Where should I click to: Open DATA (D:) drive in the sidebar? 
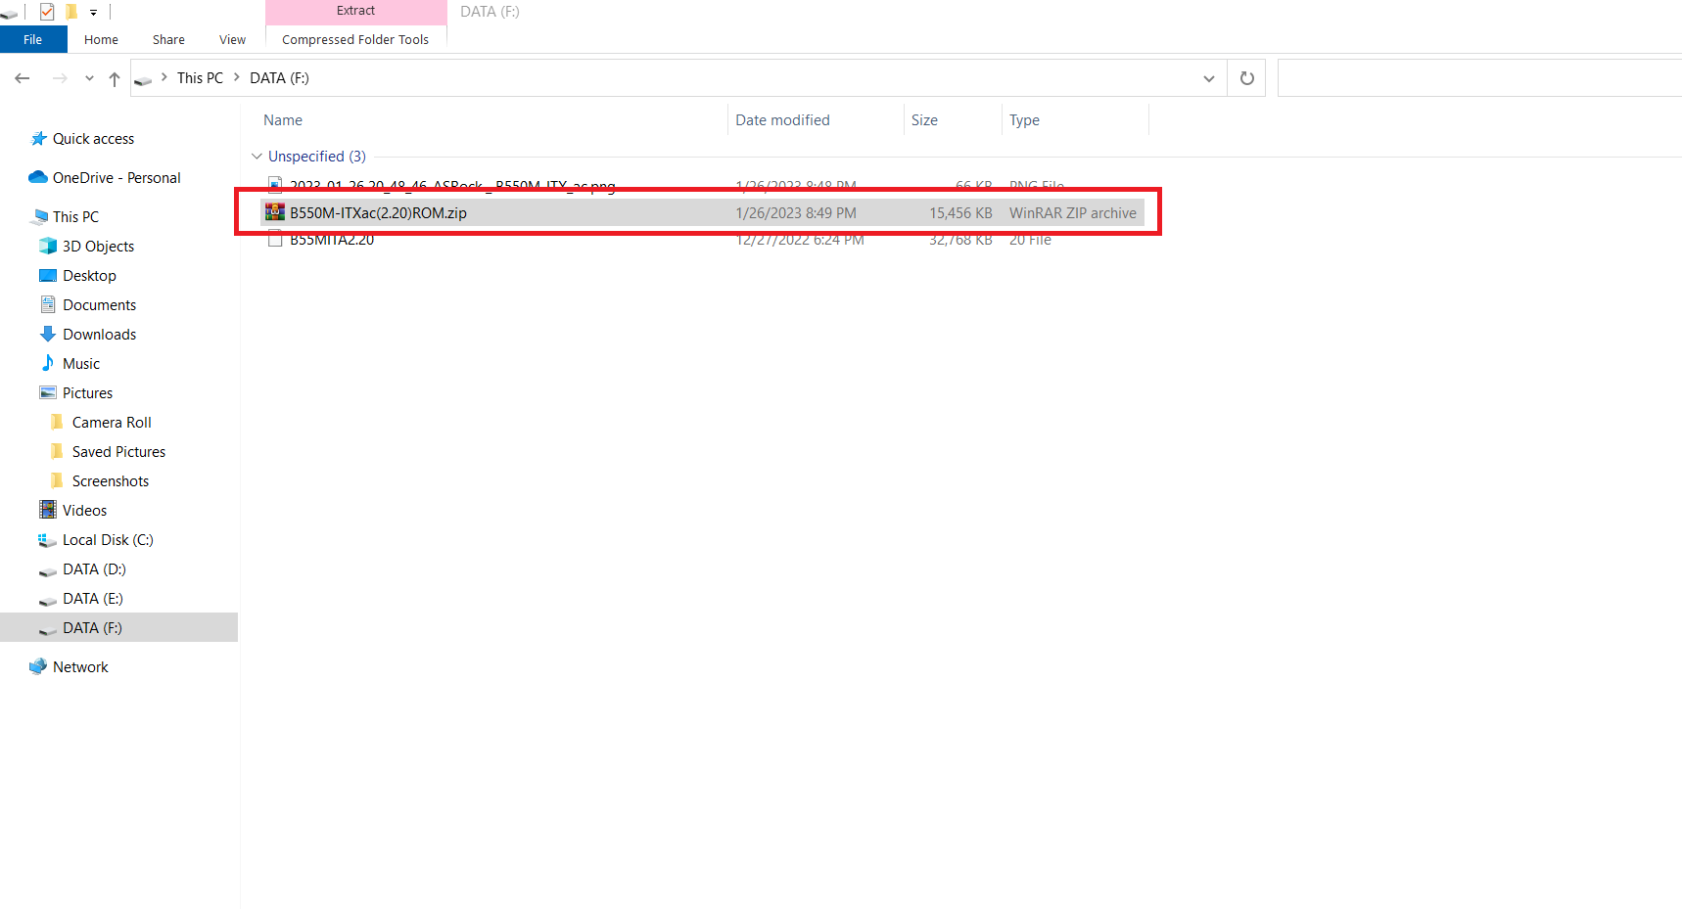tap(94, 569)
